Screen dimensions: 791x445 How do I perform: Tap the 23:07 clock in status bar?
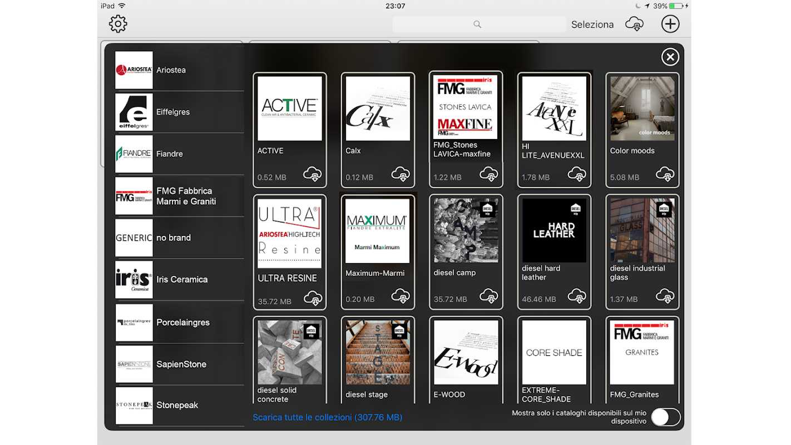395,6
